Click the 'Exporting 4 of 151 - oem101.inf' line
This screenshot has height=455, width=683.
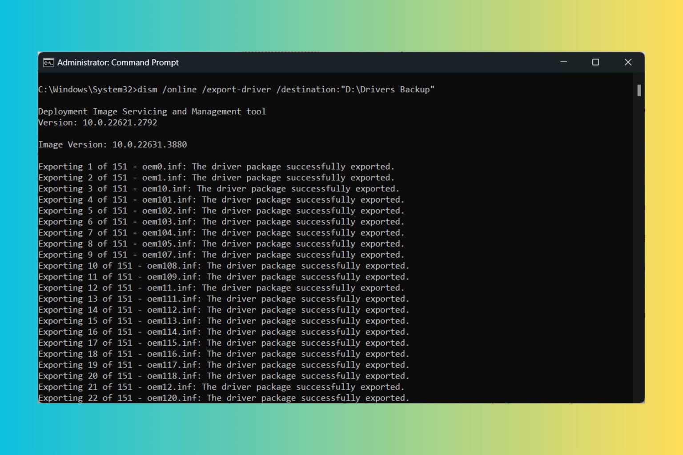[221, 200]
